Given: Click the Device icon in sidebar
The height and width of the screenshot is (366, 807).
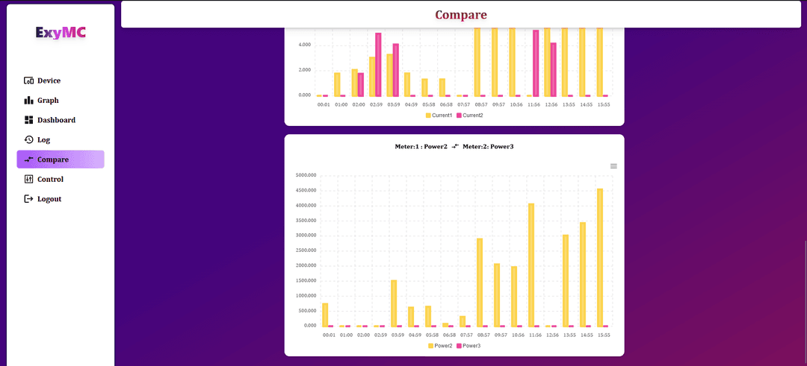Looking at the screenshot, I should [29, 81].
